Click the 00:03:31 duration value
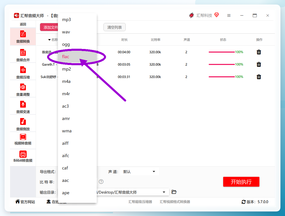Image resolution: width=285 pixels, height=216 pixels. pos(124,77)
